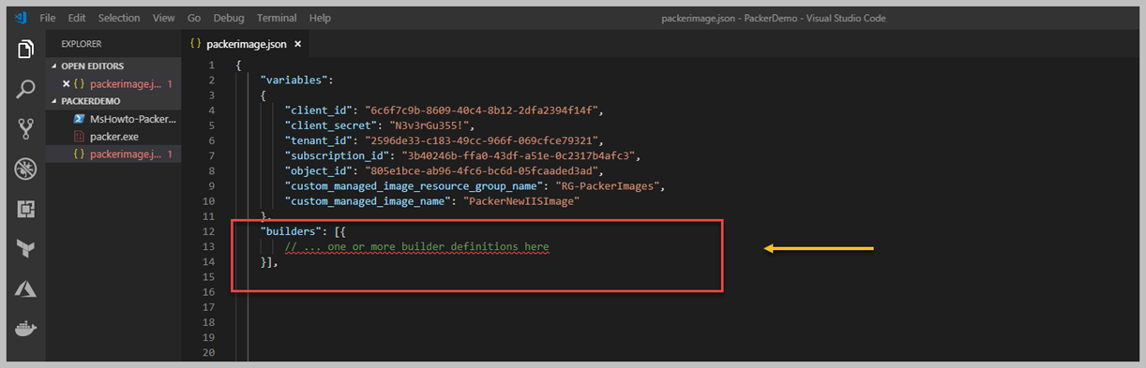Click the builder definitions comment line
The height and width of the screenshot is (368, 1146).
418,246
